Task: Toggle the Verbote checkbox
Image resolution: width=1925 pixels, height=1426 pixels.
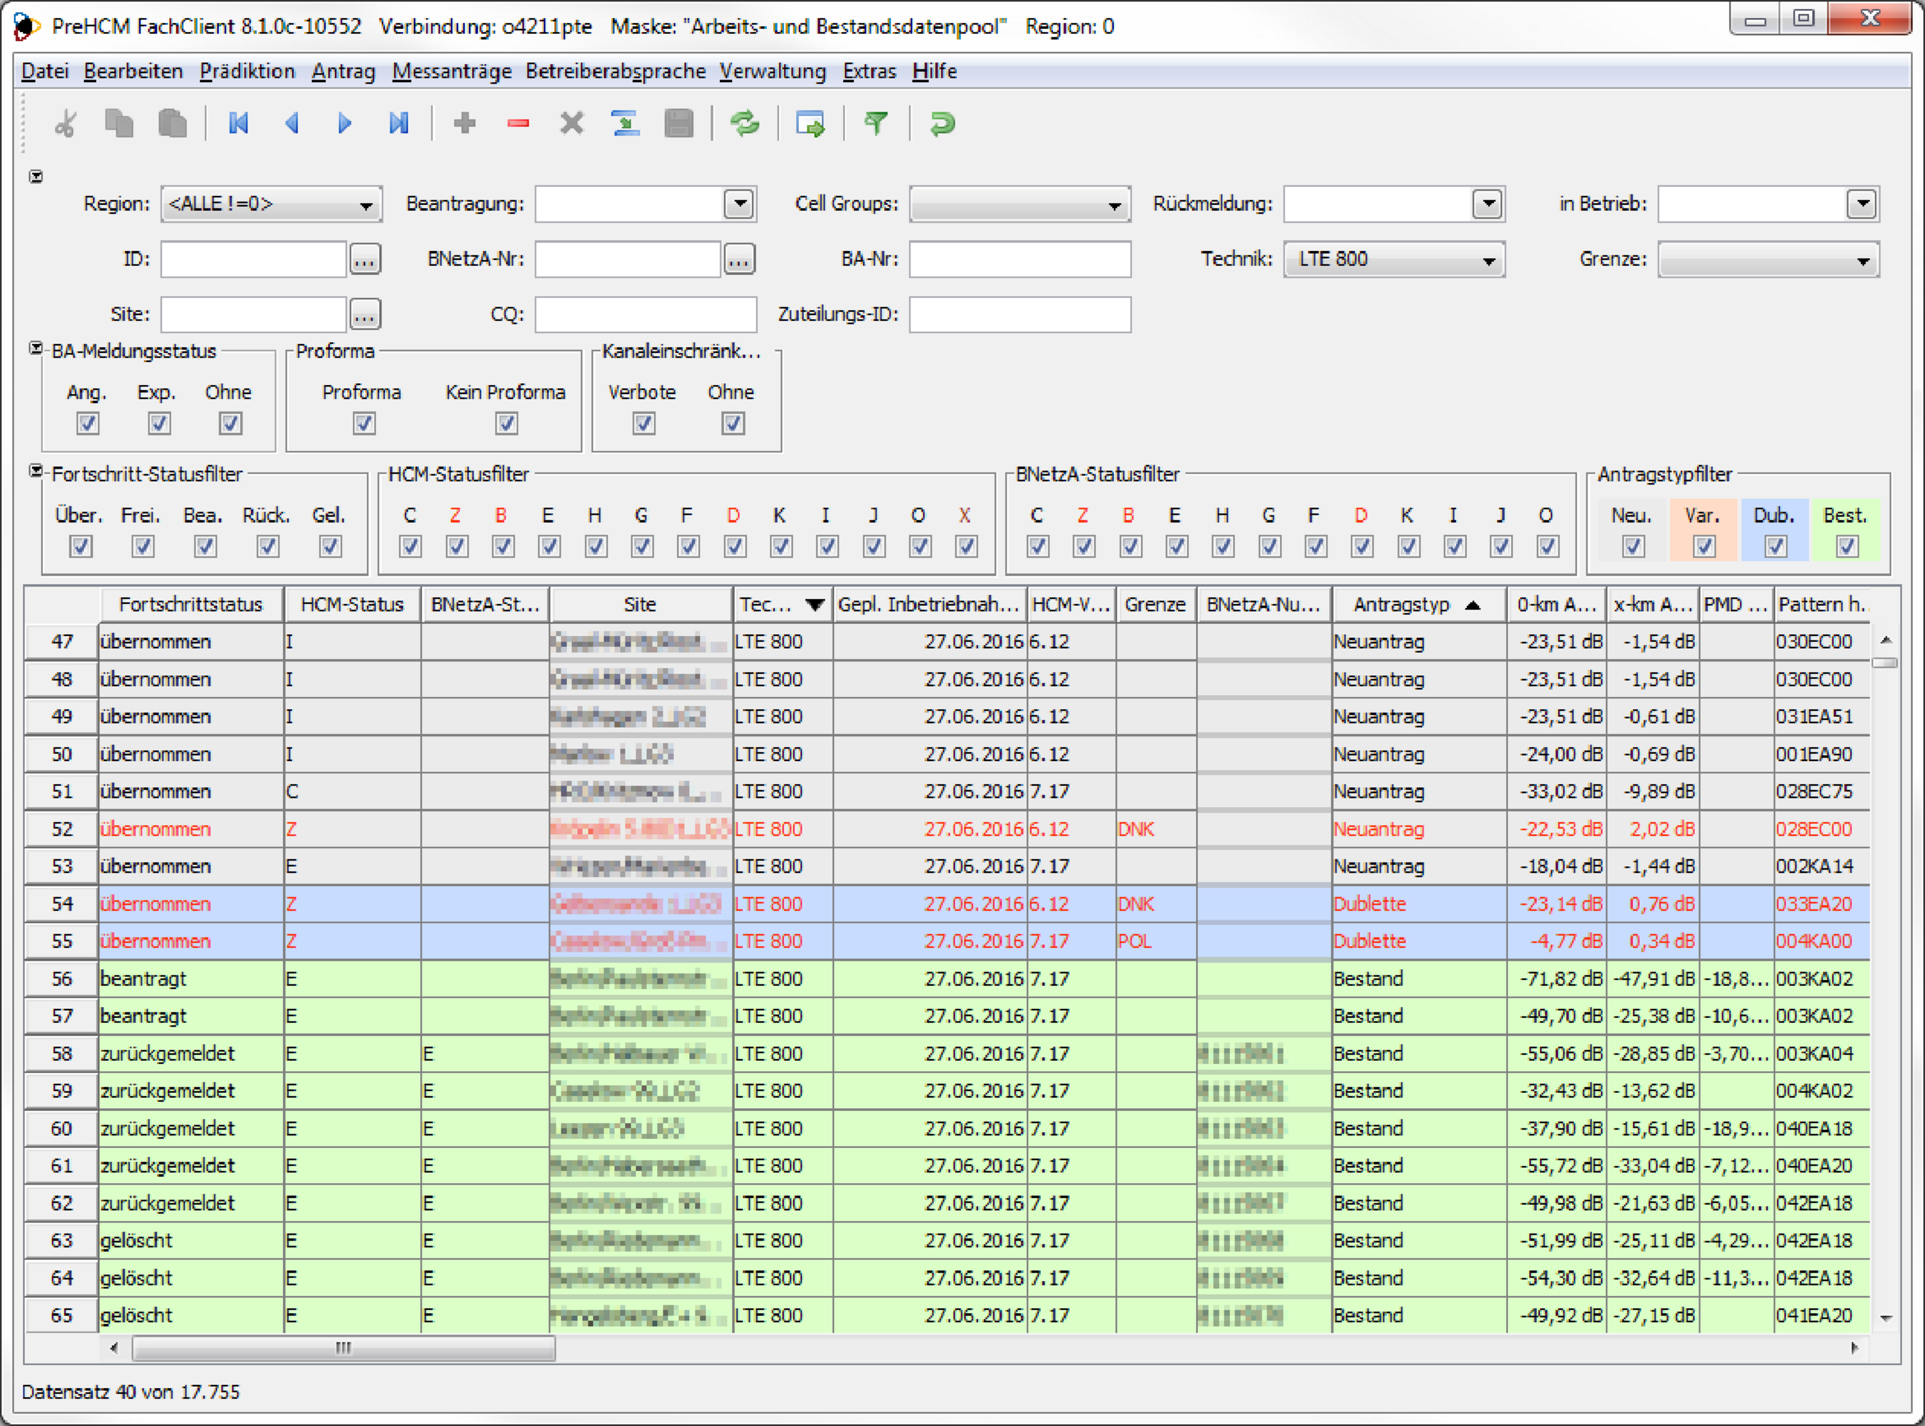Action: (644, 423)
